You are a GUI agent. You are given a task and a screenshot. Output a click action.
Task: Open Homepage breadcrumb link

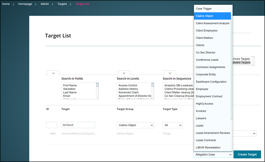(25, 4)
